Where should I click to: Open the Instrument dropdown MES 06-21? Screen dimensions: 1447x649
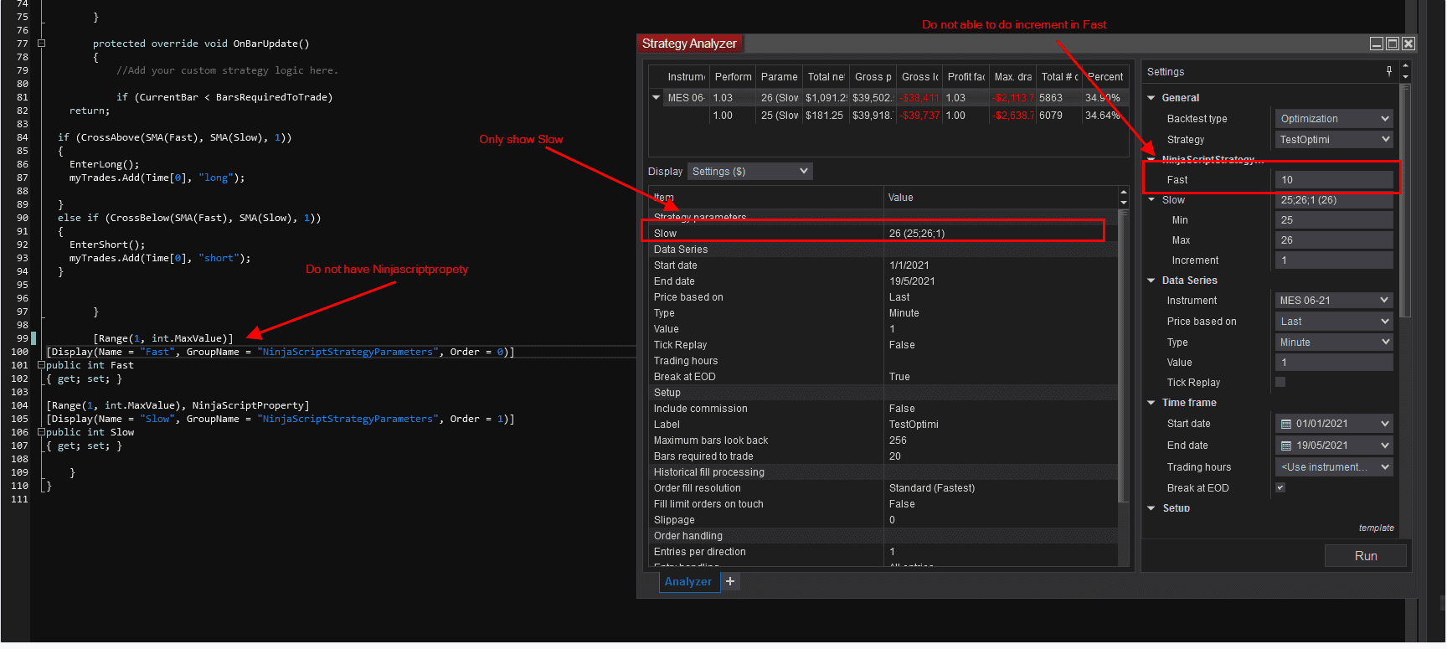1333,301
